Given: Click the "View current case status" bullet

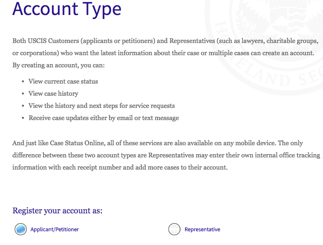Looking at the screenshot, I should [63, 82].
